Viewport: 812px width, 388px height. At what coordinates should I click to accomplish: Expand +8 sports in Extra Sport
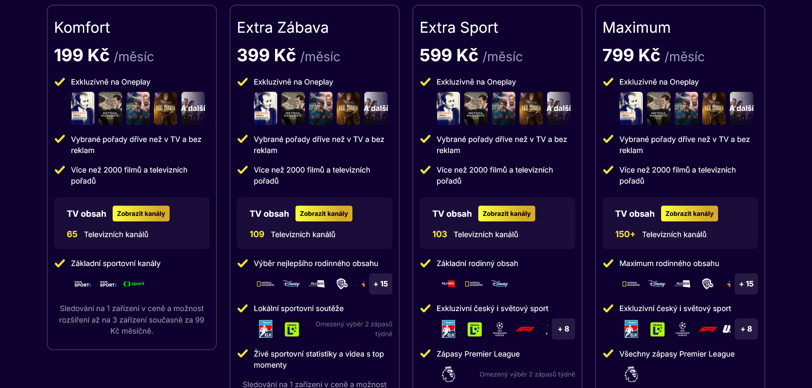click(563, 329)
